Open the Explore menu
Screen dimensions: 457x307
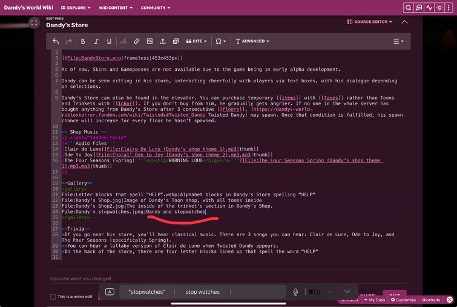tap(76, 8)
